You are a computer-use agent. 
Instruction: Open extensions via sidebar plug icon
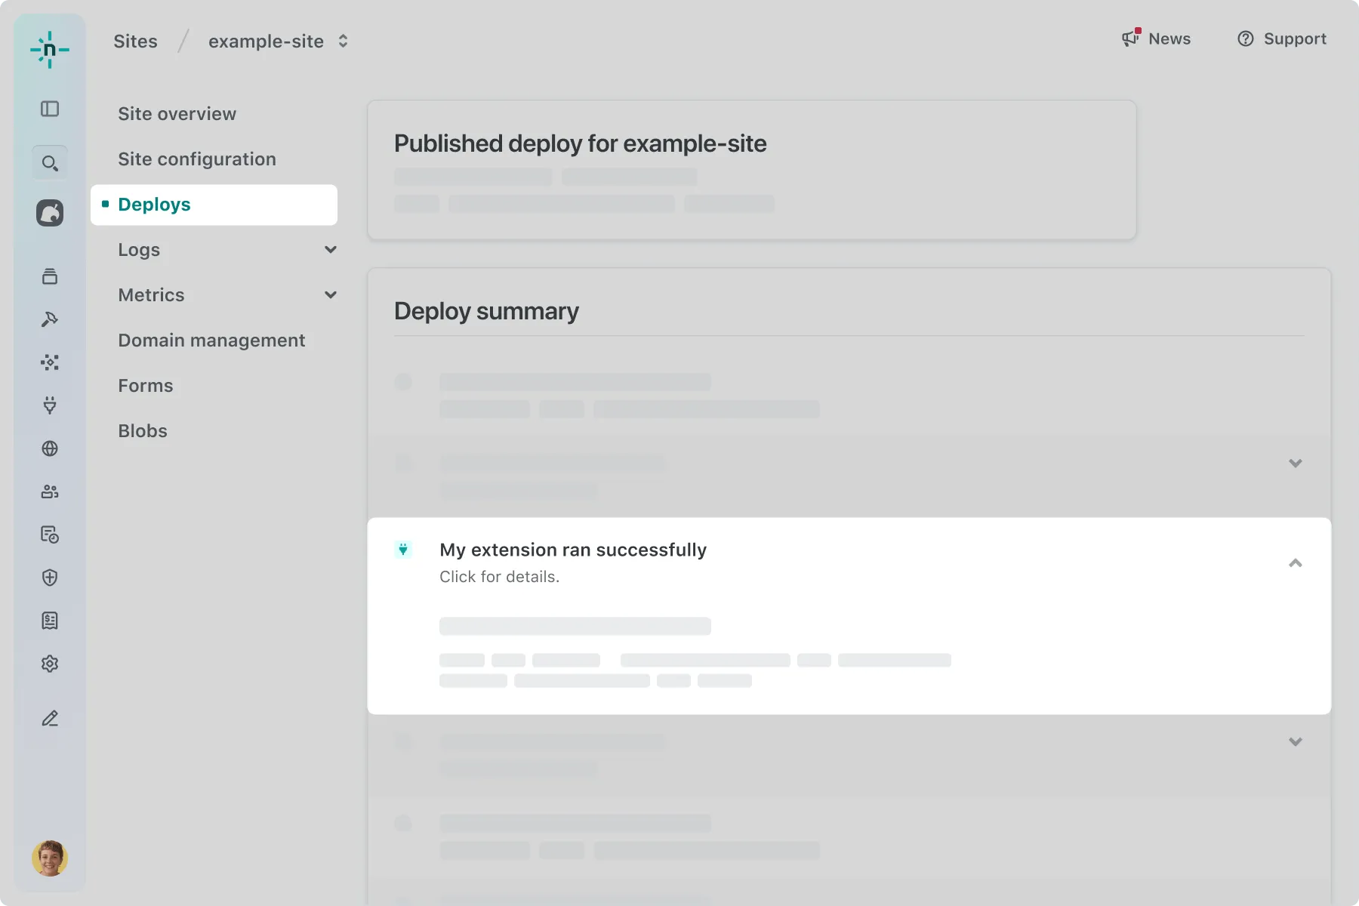[50, 405]
